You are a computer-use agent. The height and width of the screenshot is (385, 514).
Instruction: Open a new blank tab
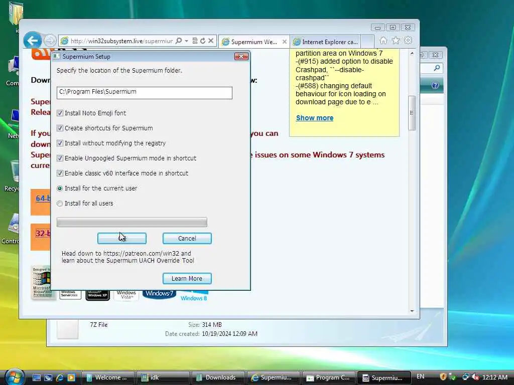click(367, 42)
